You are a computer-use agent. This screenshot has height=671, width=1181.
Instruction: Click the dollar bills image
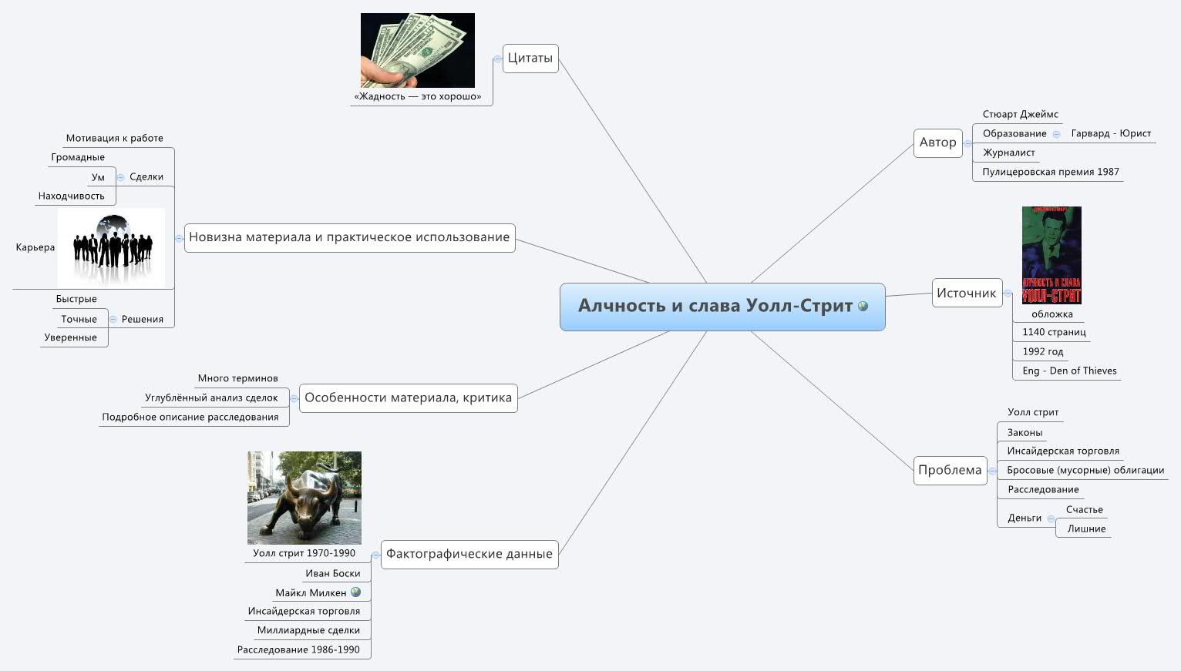(418, 50)
